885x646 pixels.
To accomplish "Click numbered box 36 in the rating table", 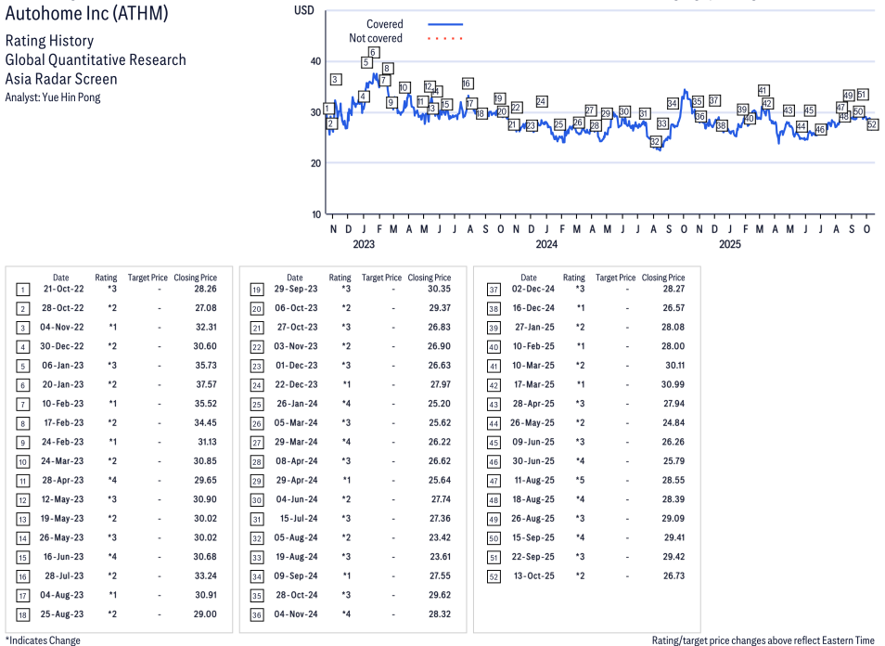I will (256, 614).
